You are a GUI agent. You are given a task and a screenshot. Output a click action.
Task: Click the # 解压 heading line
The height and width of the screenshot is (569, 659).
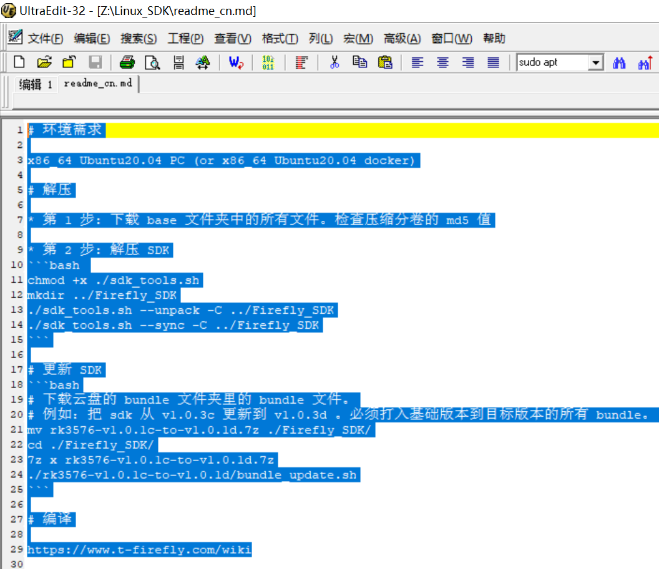click(51, 190)
